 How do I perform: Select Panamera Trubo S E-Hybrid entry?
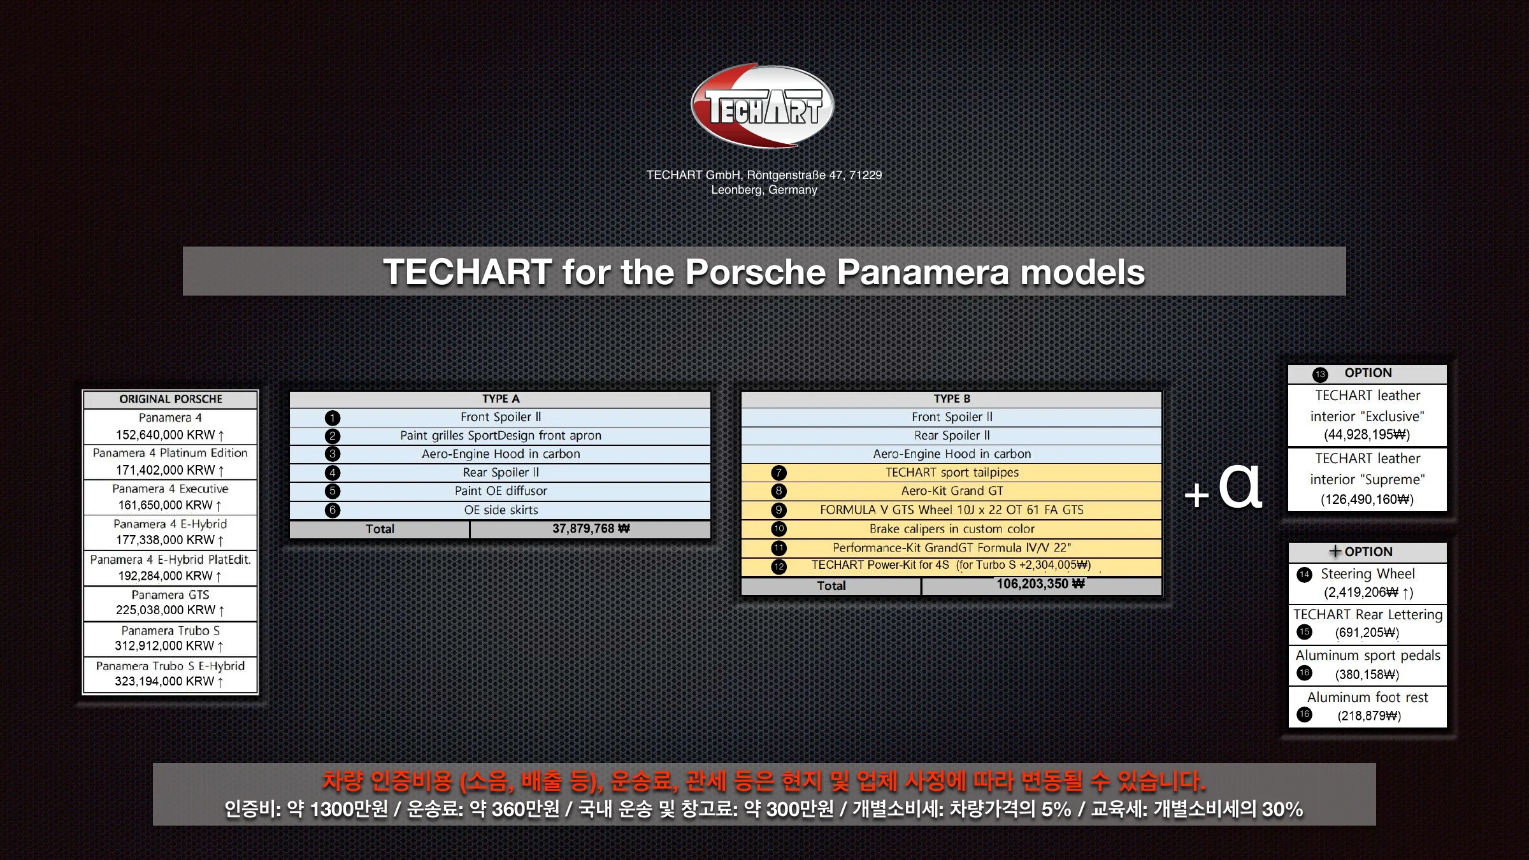click(x=170, y=674)
